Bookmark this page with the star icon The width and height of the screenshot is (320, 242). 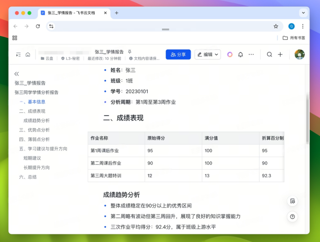click(x=276, y=26)
